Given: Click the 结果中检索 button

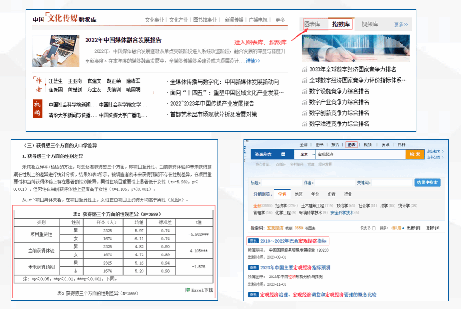Looking at the screenshot, I should 428,183.
